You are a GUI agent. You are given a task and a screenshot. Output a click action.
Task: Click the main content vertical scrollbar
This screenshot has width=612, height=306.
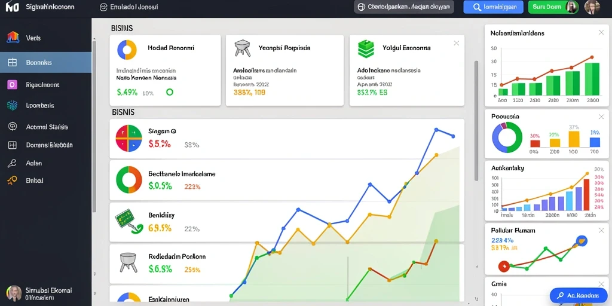(x=476, y=121)
